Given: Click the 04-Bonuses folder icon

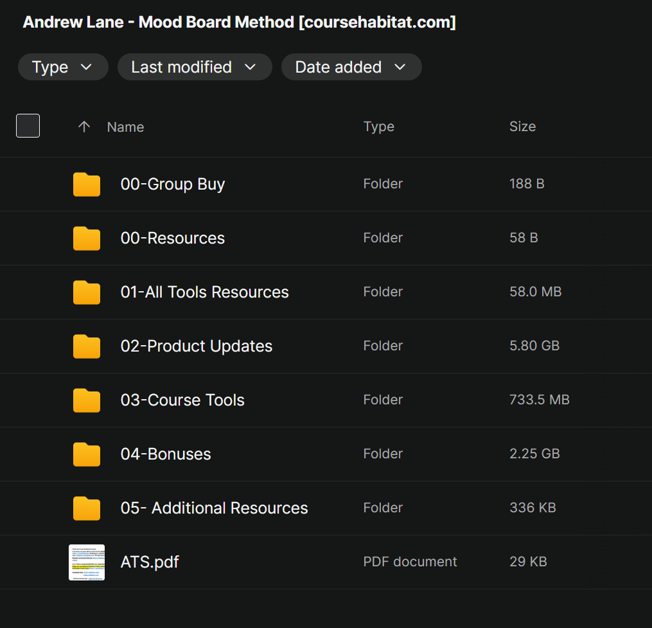Looking at the screenshot, I should (x=87, y=454).
